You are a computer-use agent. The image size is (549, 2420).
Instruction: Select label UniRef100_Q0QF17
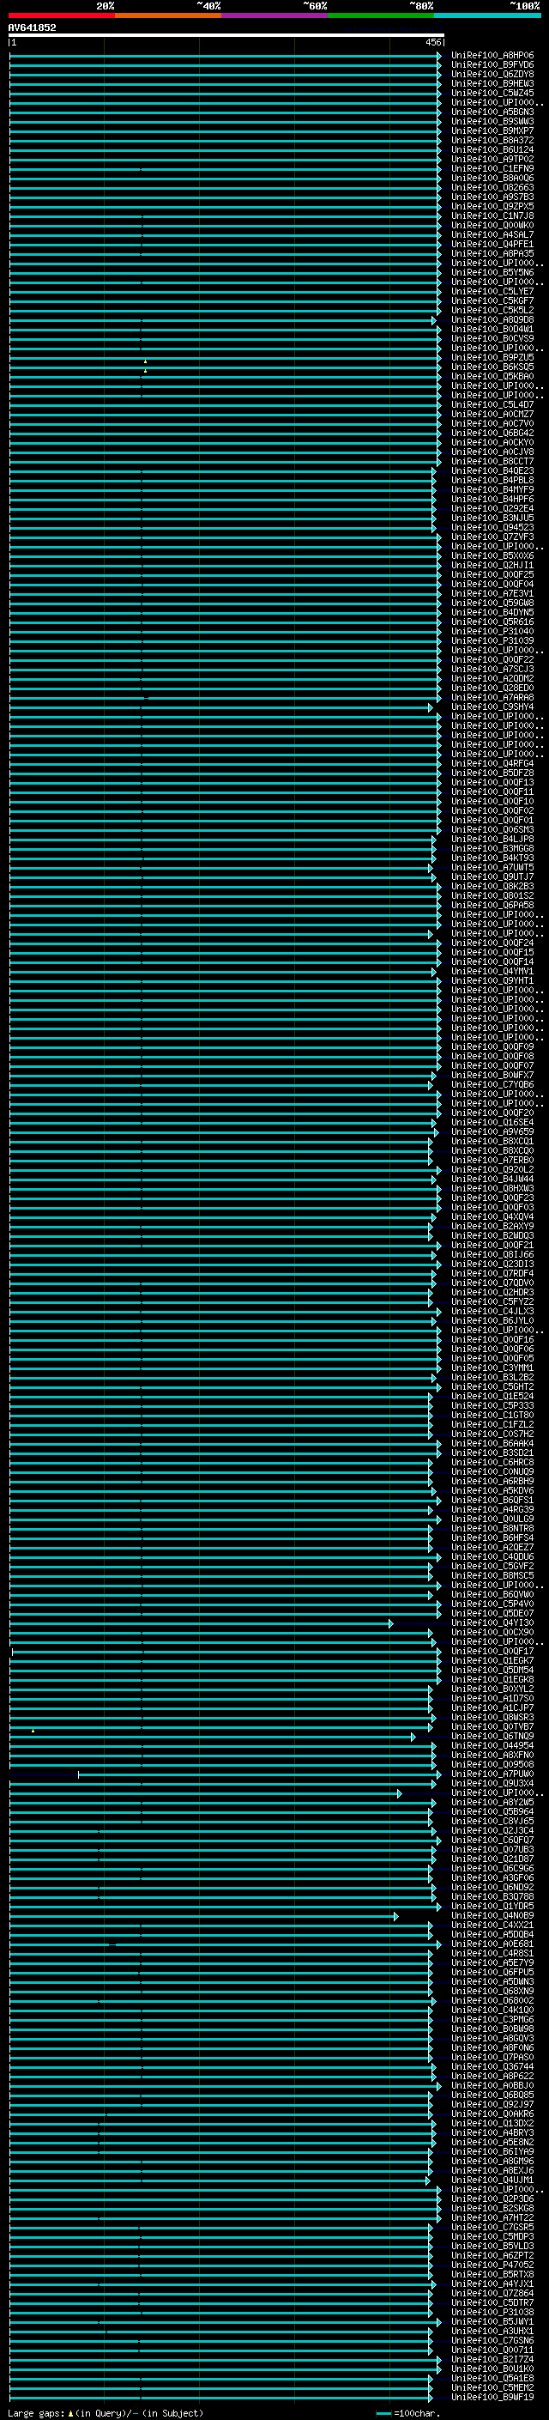point(492,1652)
